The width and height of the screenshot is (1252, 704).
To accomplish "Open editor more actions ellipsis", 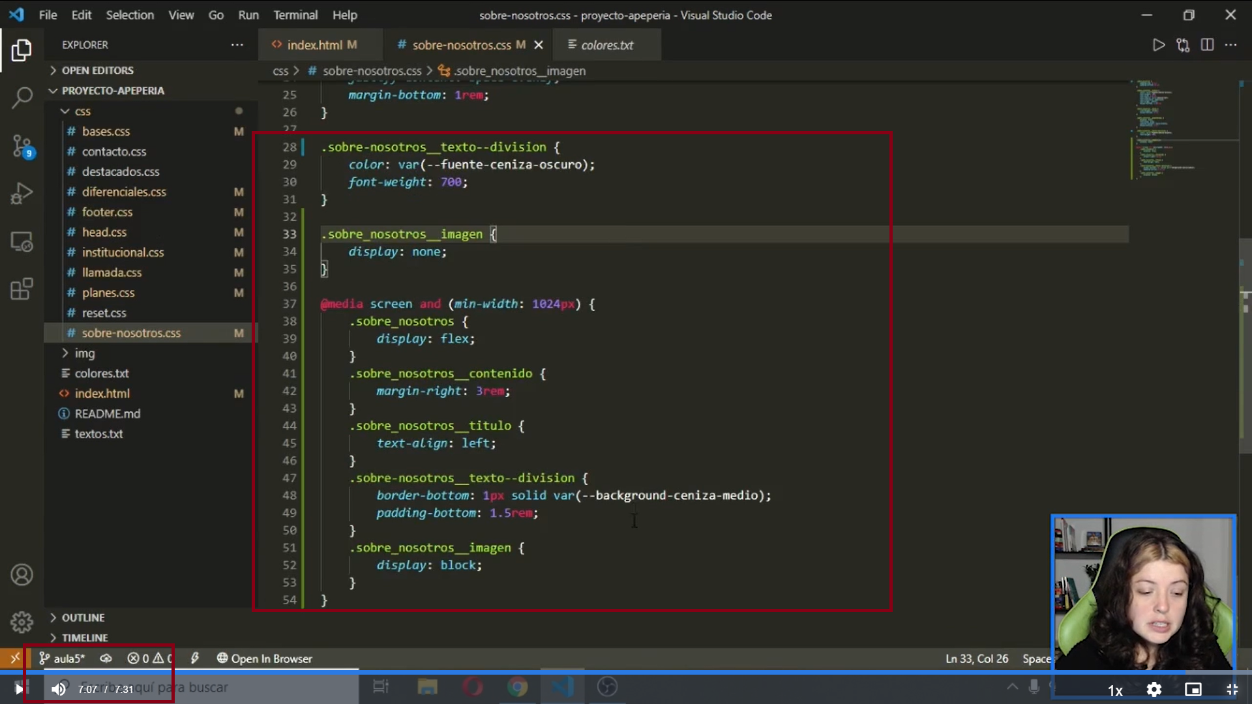I will click(1230, 45).
